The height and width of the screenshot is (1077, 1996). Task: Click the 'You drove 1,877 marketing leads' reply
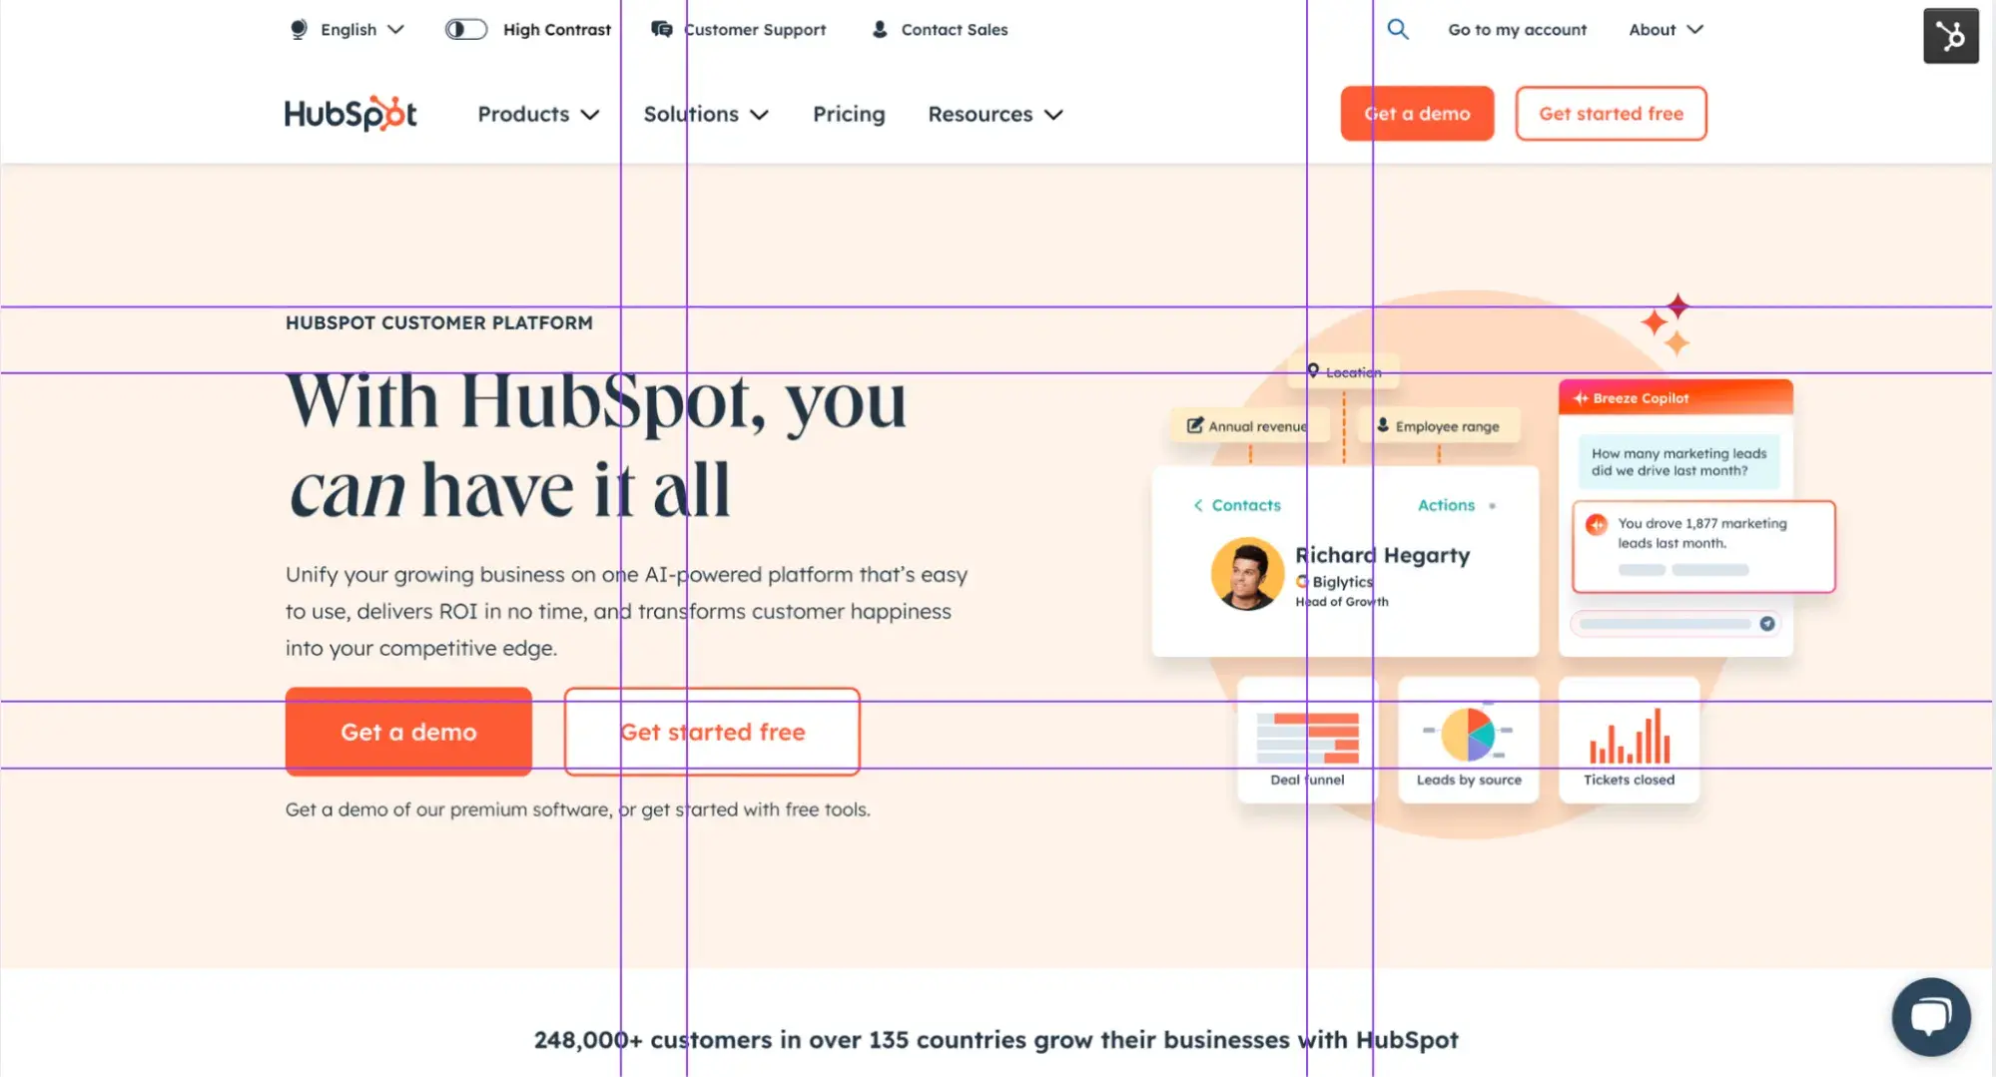tap(1703, 545)
